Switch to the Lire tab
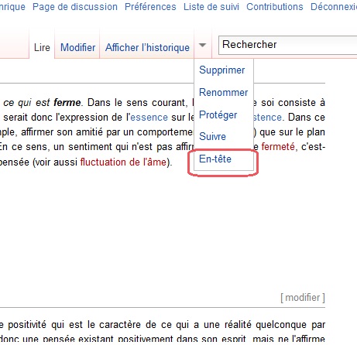 pos(42,47)
